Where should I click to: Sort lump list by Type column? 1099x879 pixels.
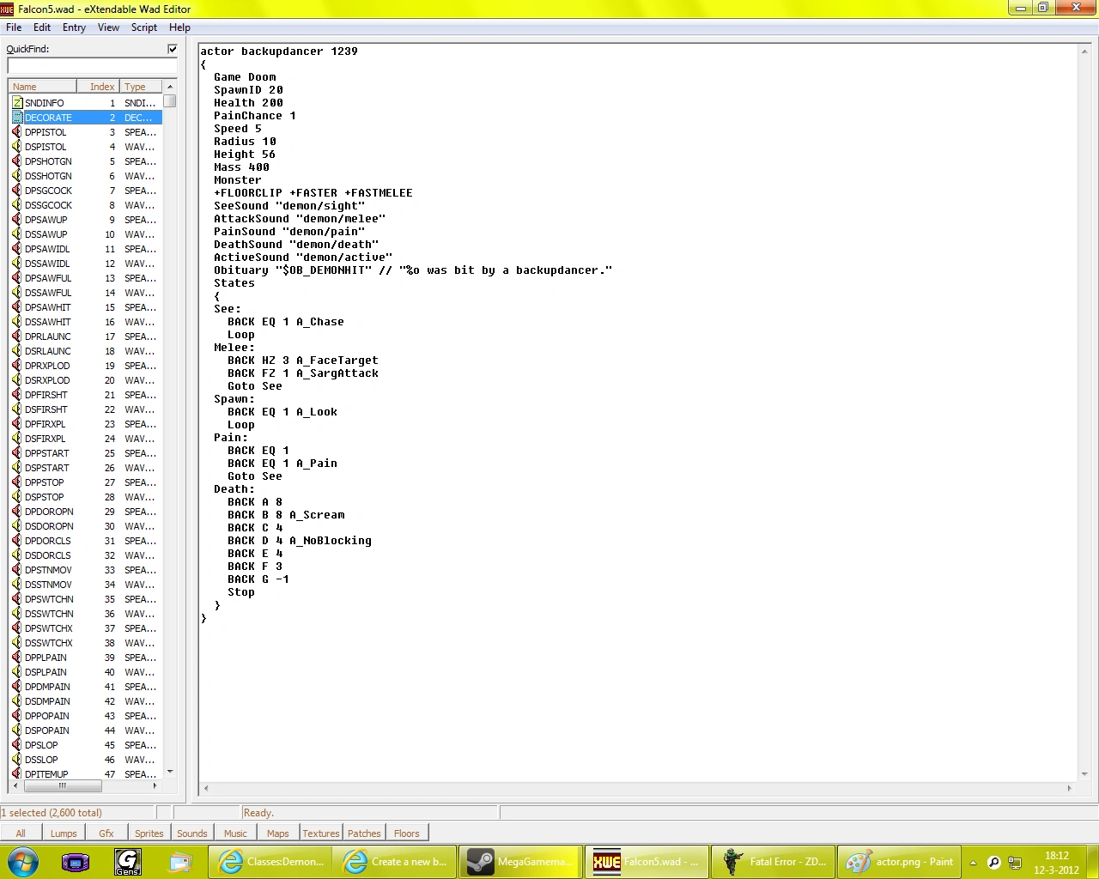click(x=141, y=87)
